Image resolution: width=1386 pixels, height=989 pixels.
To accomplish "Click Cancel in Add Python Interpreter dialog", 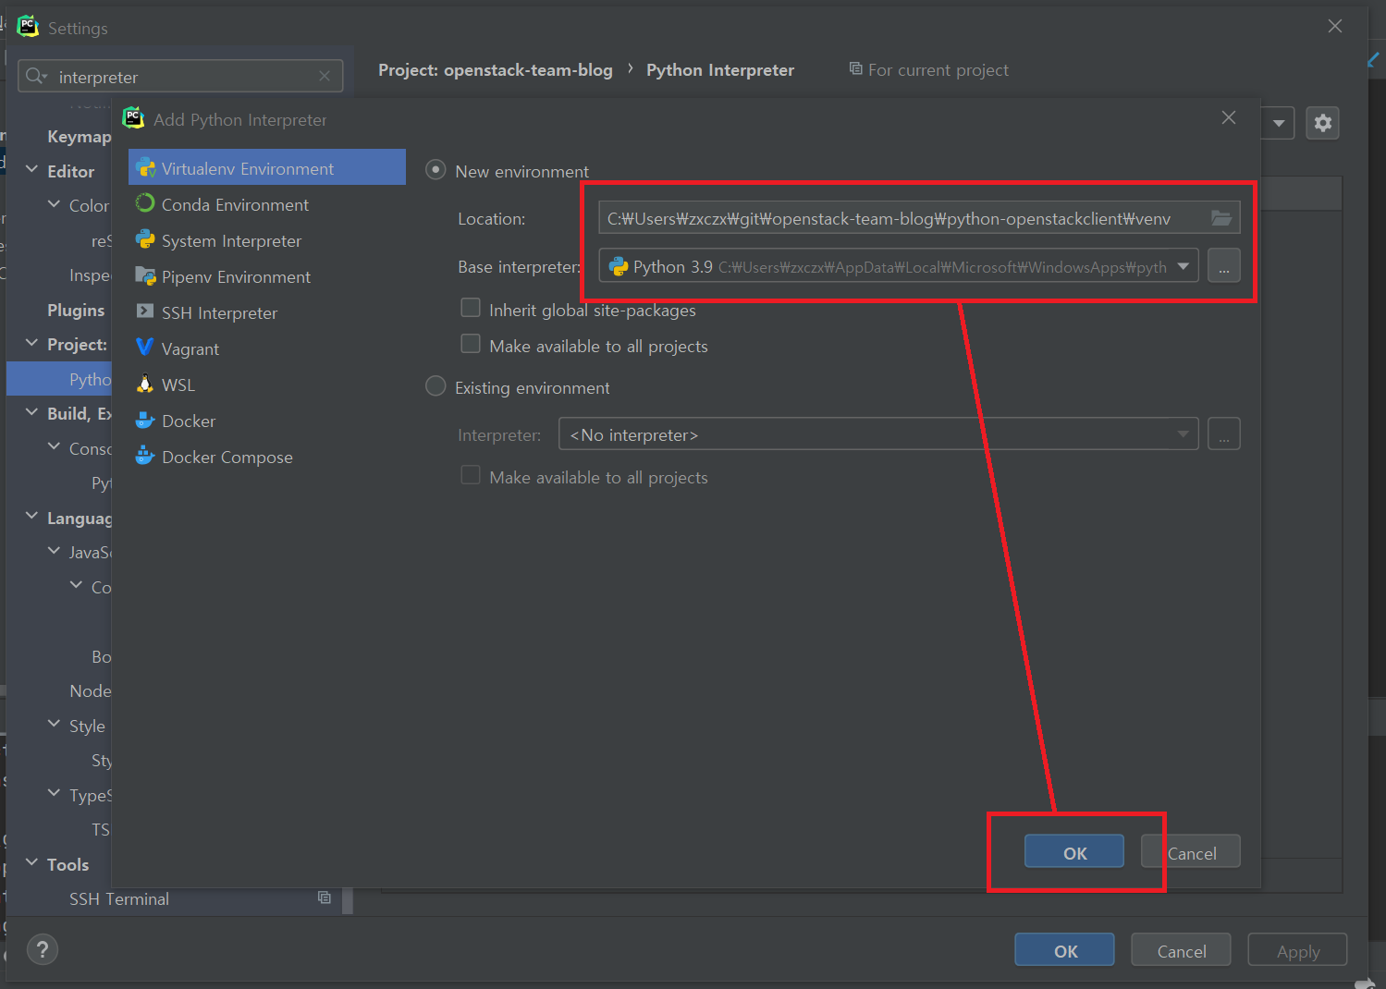I will click(x=1191, y=852).
